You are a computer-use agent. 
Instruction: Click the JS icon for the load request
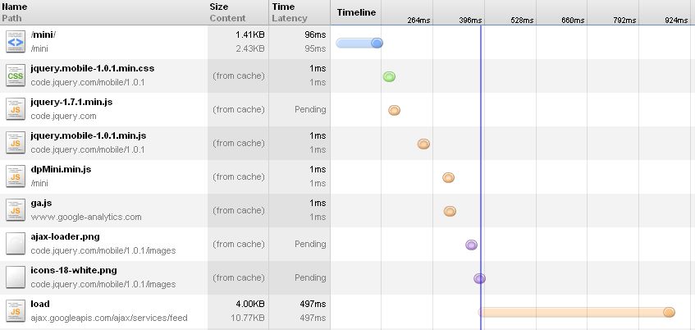pyautogui.click(x=16, y=312)
